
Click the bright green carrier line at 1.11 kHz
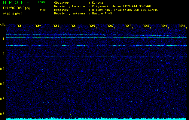click(96, 38)
